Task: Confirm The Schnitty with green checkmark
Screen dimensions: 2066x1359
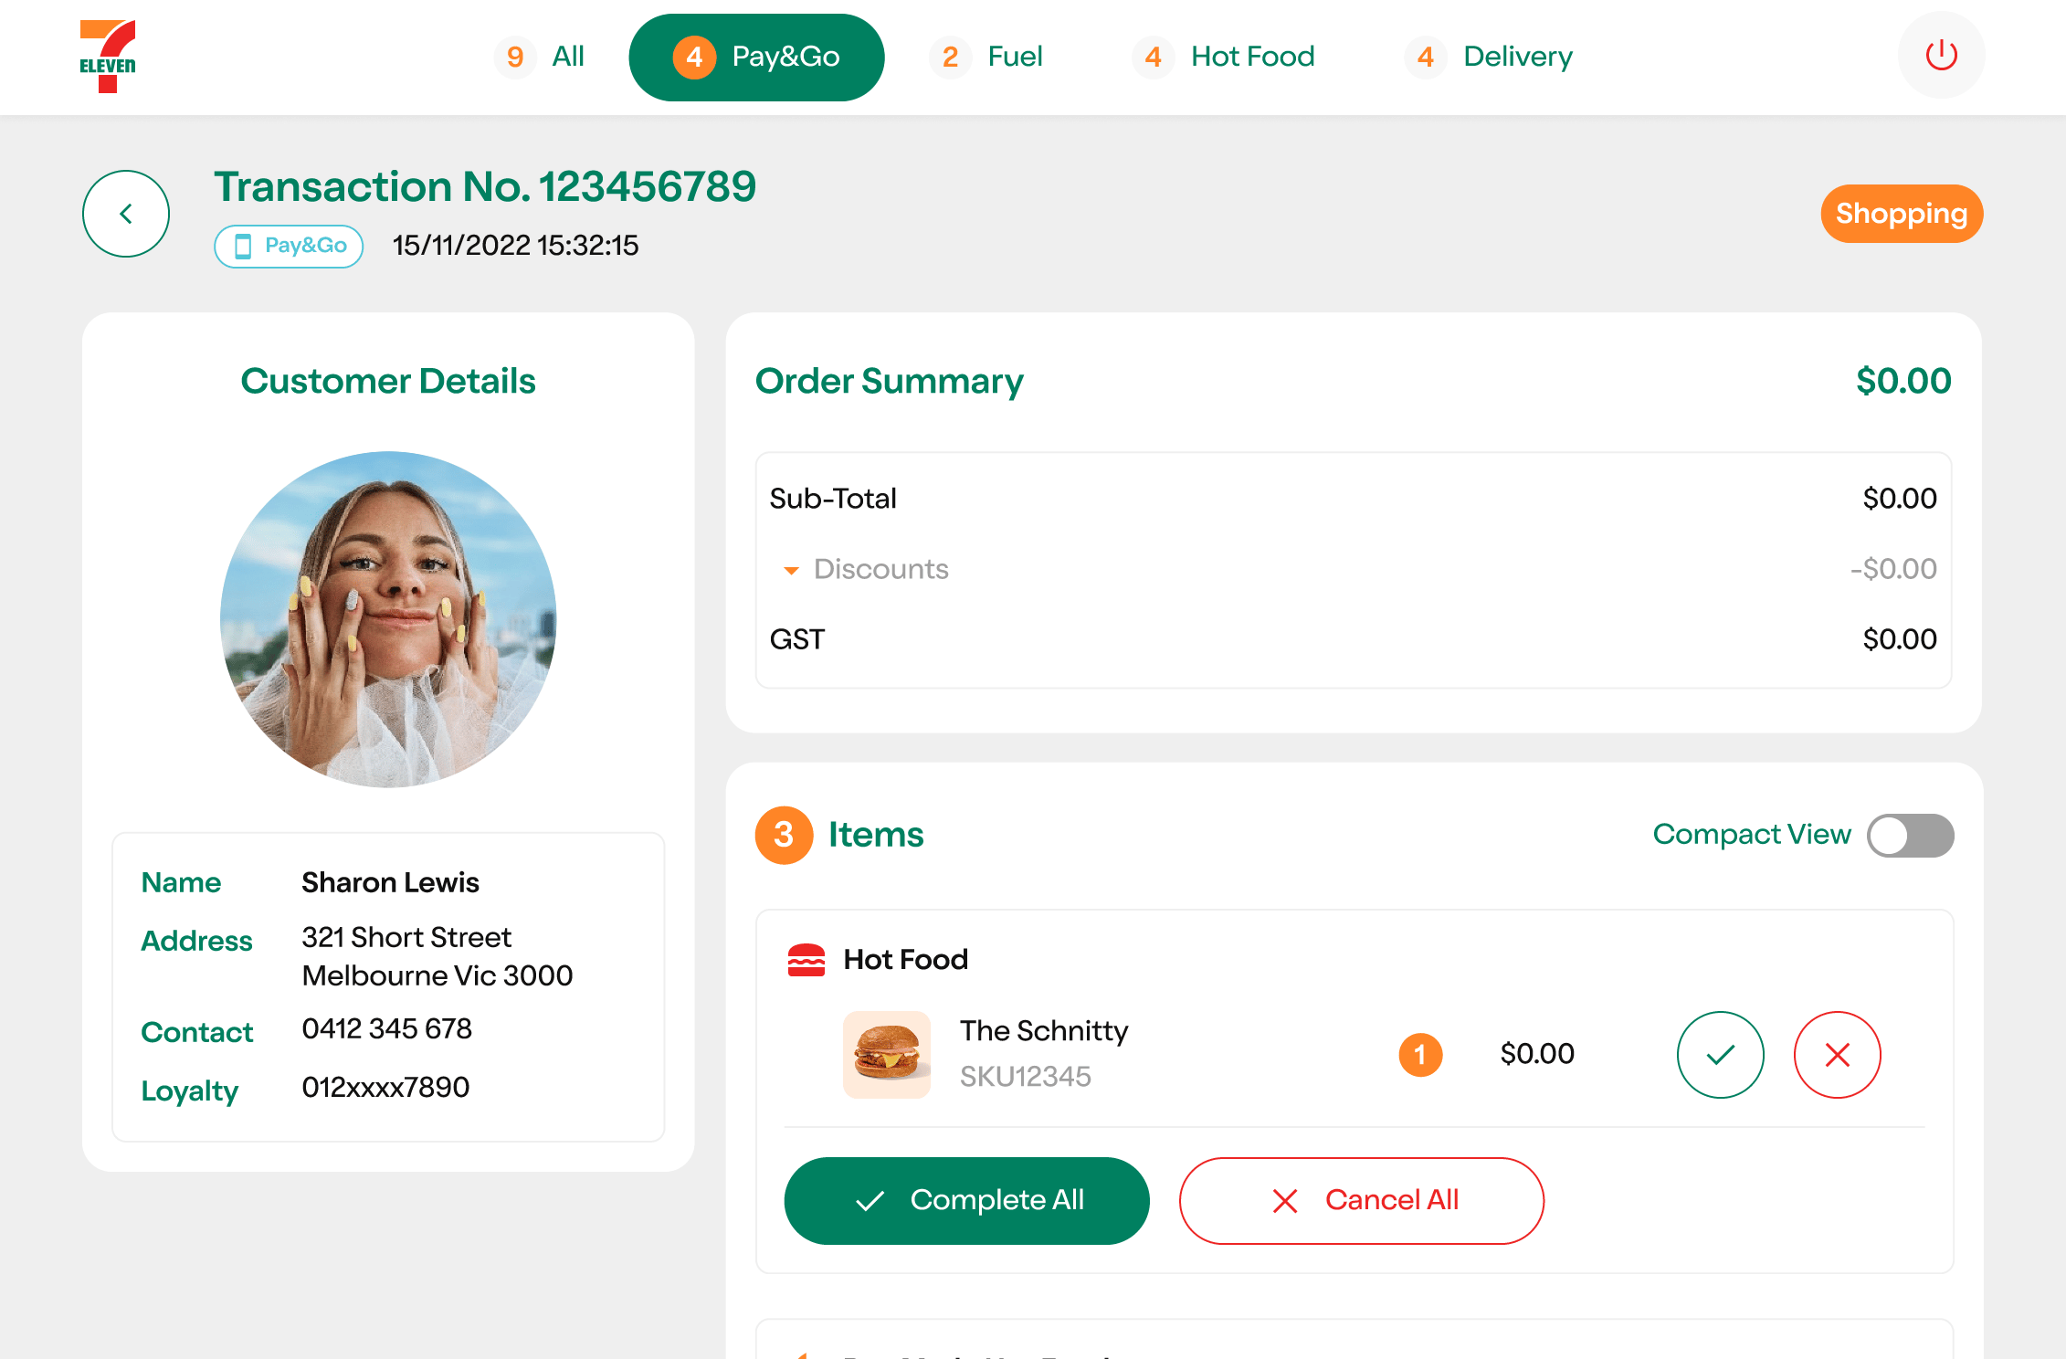Action: click(x=1720, y=1055)
